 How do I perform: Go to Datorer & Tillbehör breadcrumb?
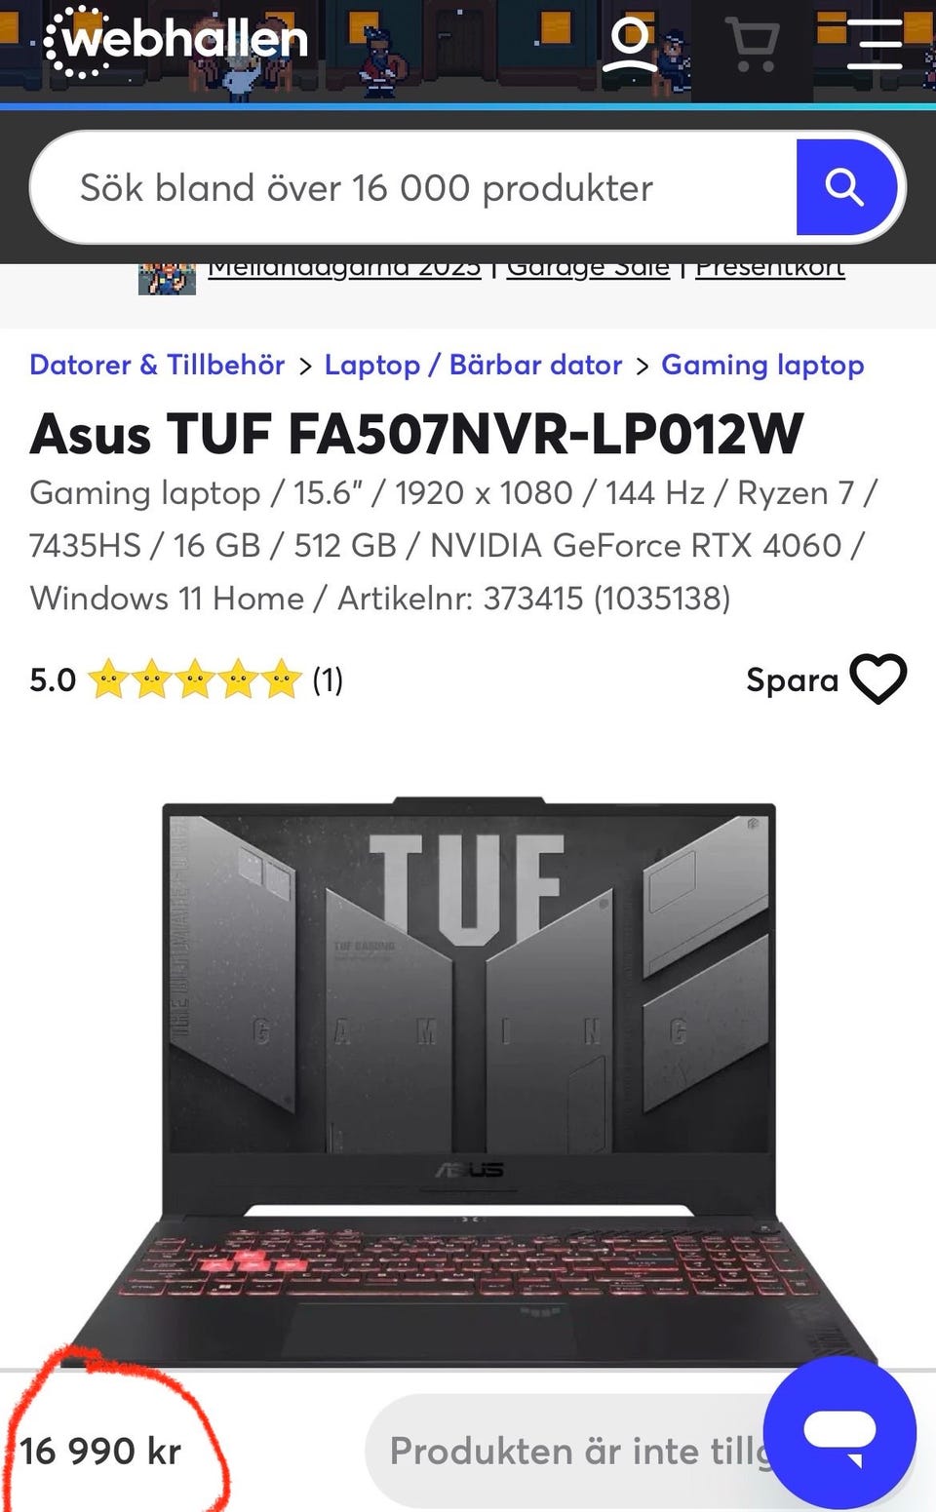(157, 365)
